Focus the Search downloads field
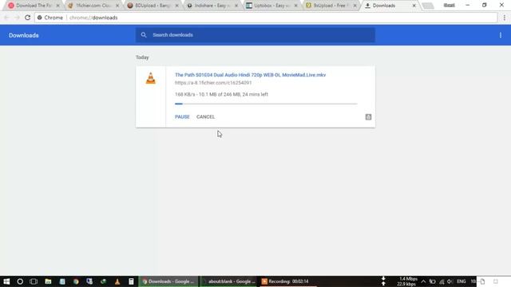511x287 pixels. [255, 35]
